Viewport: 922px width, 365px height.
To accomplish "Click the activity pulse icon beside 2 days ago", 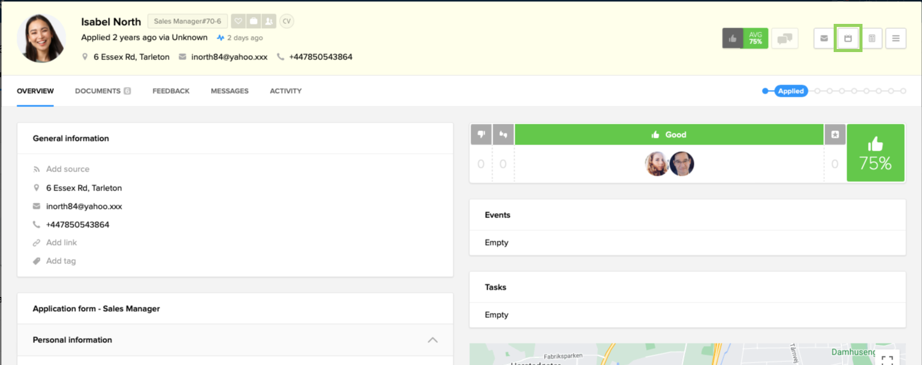I will coord(221,38).
